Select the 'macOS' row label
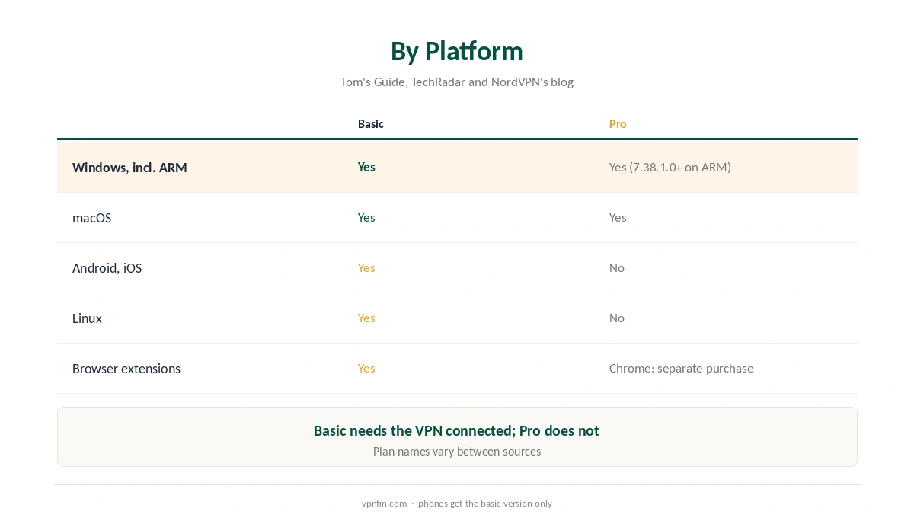Viewport: 914px width, 518px height. pyautogui.click(x=91, y=218)
